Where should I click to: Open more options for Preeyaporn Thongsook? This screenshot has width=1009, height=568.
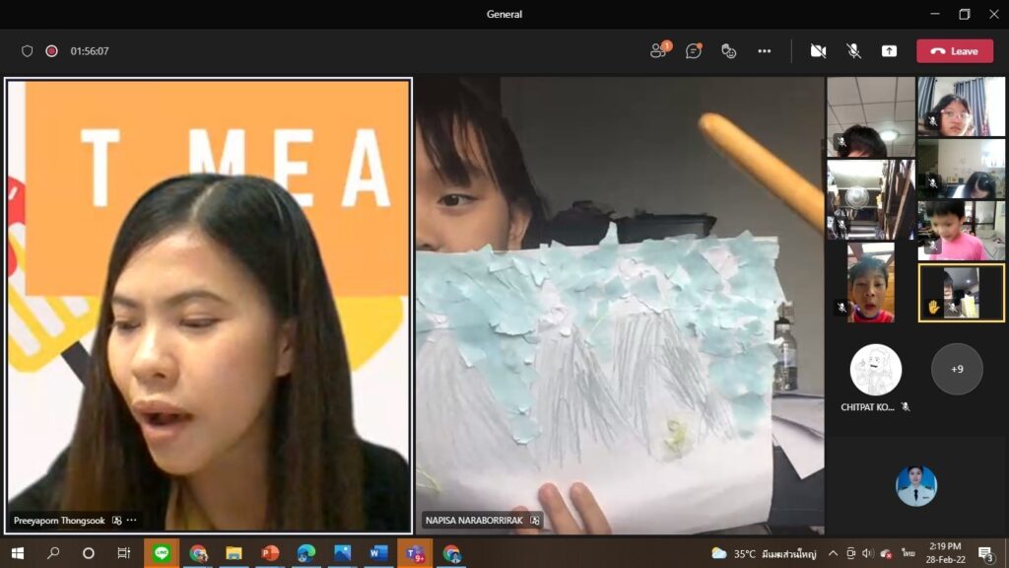tap(132, 520)
